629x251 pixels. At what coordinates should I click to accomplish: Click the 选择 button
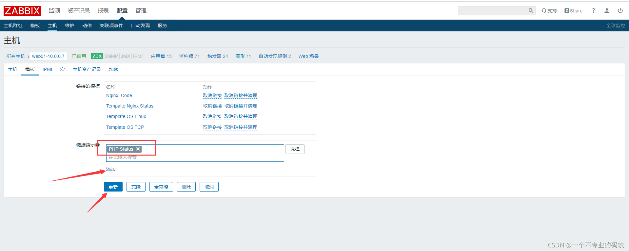pyautogui.click(x=295, y=149)
